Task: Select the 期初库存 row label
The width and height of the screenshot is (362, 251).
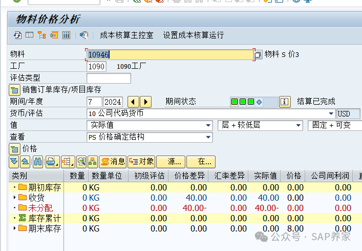Action: point(45,187)
